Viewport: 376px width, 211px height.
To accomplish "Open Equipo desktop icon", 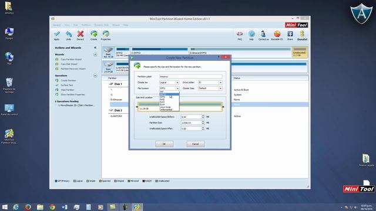I will [9, 33].
